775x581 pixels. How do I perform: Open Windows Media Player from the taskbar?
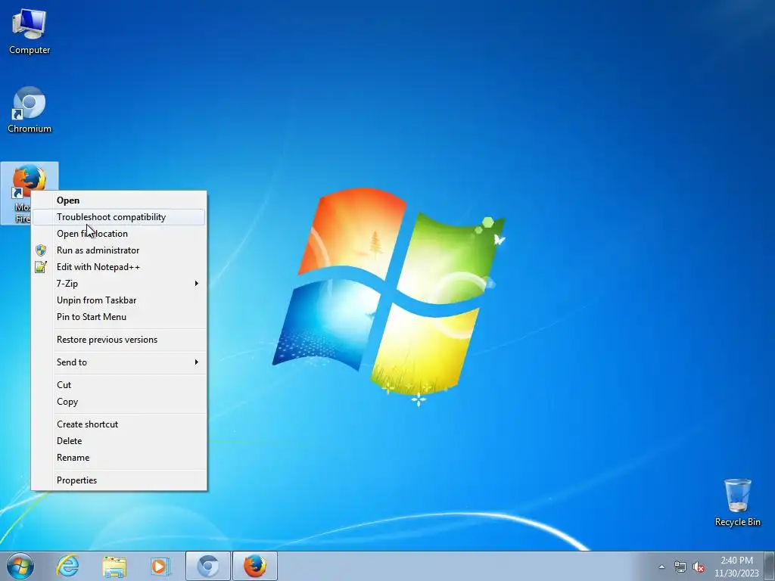point(160,566)
